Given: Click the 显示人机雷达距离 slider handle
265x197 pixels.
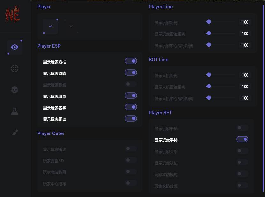Looking at the screenshot, I should [x=209, y=86].
